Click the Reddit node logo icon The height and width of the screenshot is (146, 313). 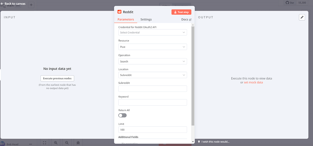click(x=120, y=12)
